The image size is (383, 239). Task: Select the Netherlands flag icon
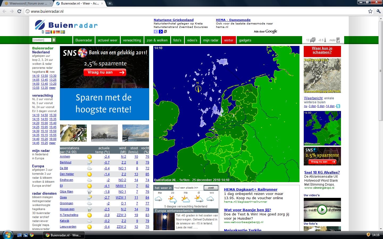tap(48, 32)
